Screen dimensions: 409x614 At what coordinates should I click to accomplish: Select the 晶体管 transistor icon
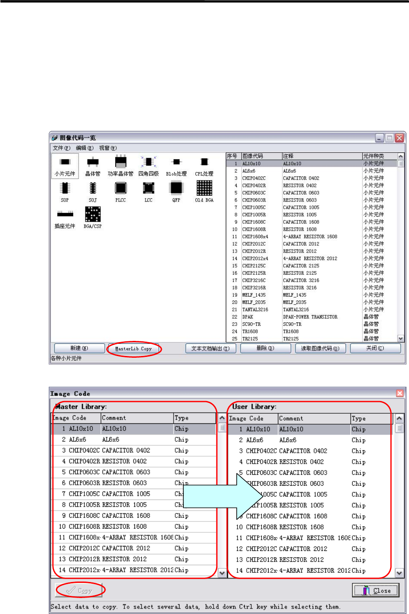click(93, 166)
